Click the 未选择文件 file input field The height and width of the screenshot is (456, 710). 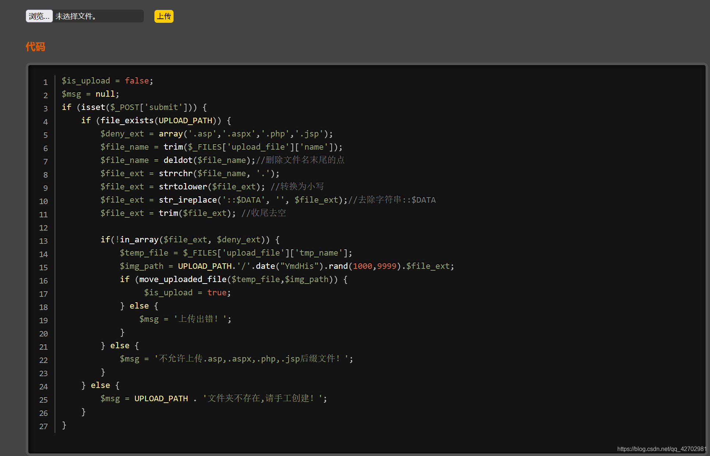pyautogui.click(x=97, y=16)
